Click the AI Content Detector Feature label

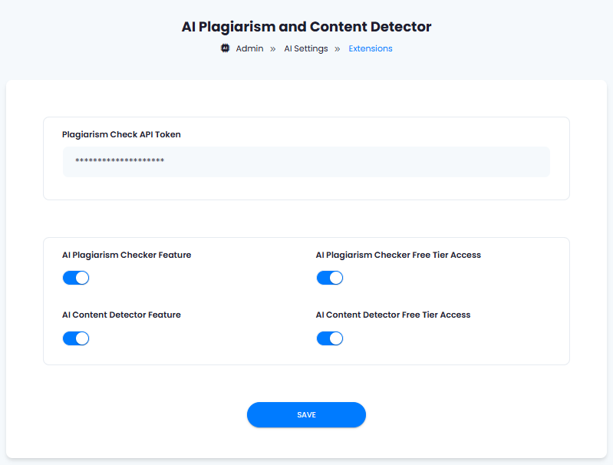(x=121, y=315)
